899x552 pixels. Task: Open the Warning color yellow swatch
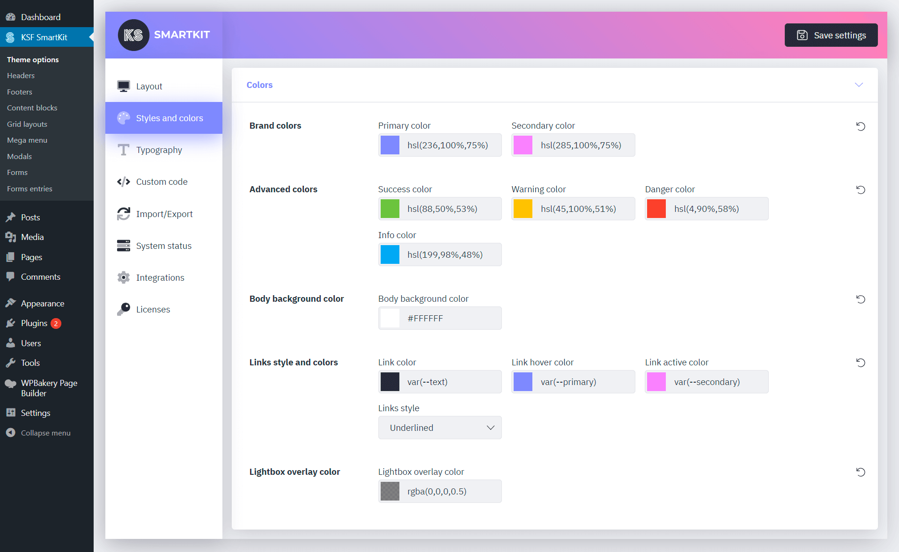click(523, 209)
